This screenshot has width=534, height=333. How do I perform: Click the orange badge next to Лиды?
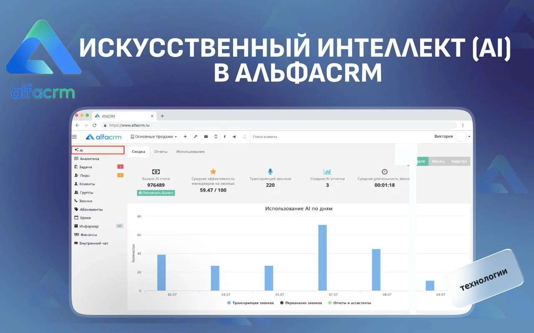click(x=121, y=175)
